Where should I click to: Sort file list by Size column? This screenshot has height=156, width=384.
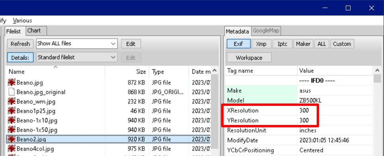[127, 72]
